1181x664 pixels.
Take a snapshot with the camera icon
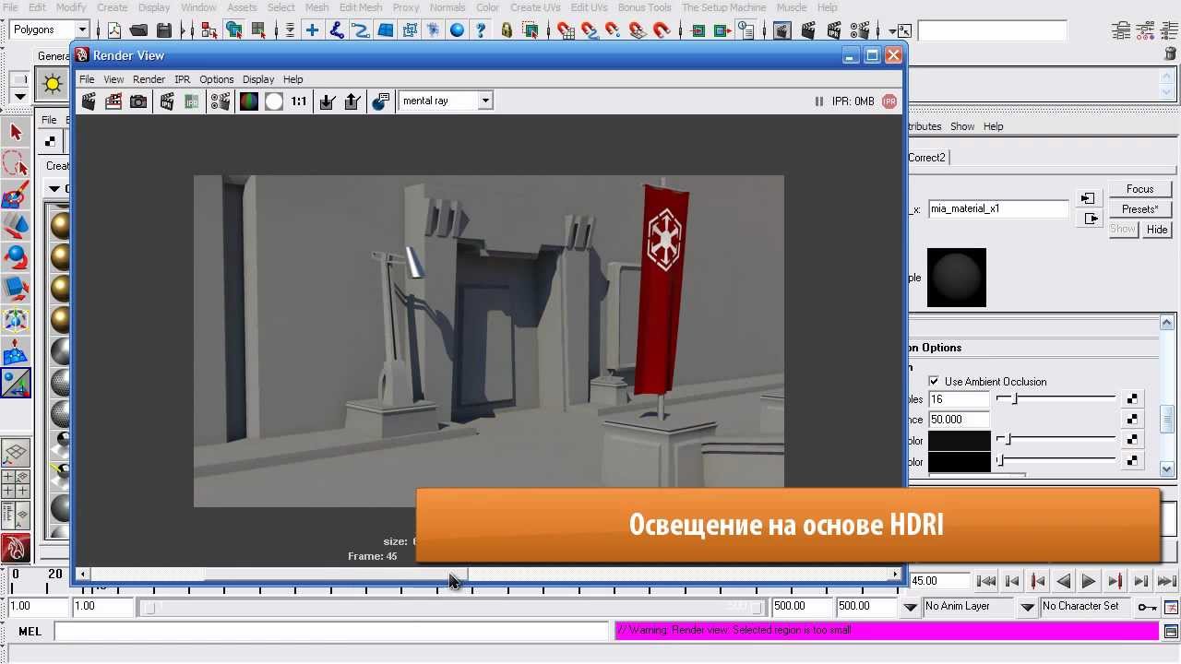pyautogui.click(x=138, y=101)
